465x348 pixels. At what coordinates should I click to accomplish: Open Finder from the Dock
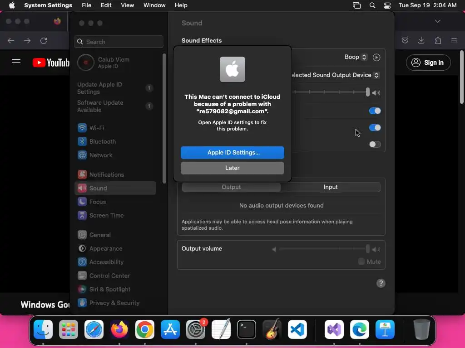[x=43, y=329]
